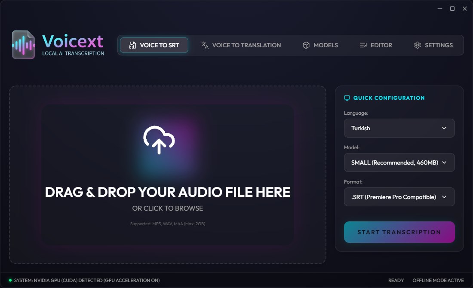The image size is (473, 288).
Task: Click the 'Language:' label
Action: pyautogui.click(x=356, y=113)
